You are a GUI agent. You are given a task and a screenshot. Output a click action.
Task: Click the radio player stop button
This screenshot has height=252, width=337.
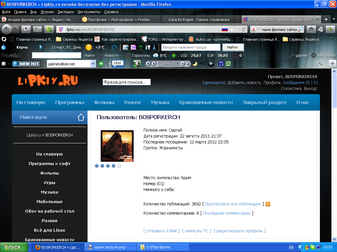[x=148, y=64]
